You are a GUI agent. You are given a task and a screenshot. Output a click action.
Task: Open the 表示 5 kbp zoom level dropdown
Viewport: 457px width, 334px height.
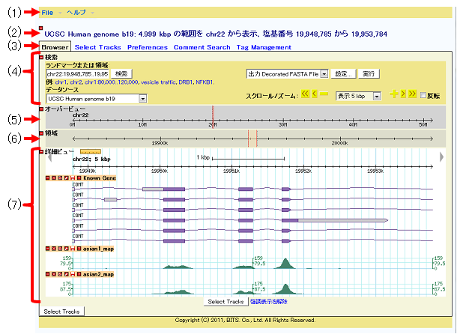pos(358,96)
